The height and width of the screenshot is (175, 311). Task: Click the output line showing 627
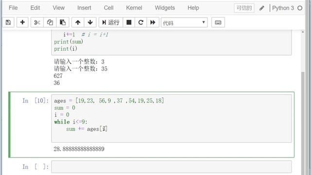point(58,76)
